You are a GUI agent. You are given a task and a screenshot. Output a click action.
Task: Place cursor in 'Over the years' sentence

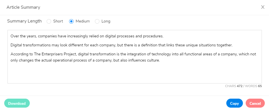click(x=87, y=36)
